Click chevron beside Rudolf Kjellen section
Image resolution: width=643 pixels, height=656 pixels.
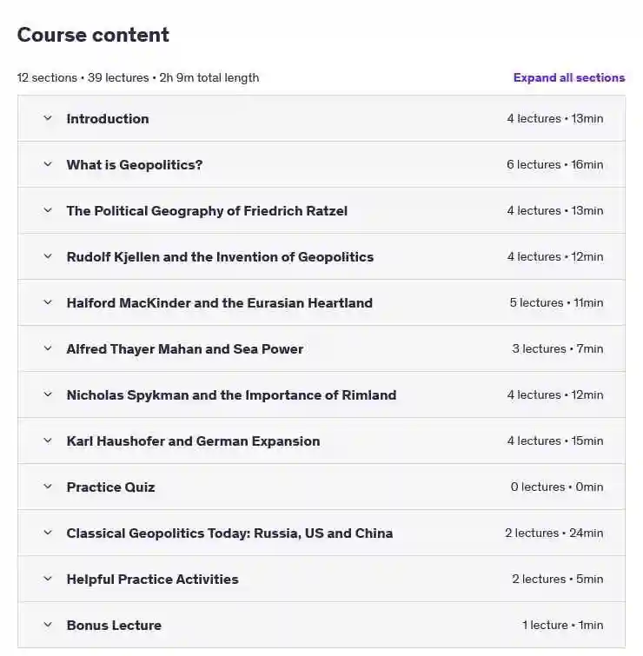point(48,256)
